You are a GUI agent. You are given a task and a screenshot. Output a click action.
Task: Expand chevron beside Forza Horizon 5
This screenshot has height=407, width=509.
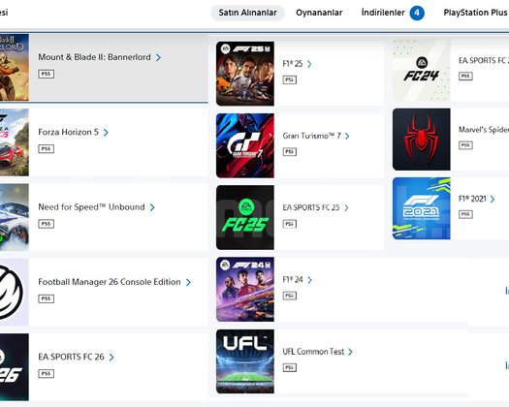[x=106, y=133]
